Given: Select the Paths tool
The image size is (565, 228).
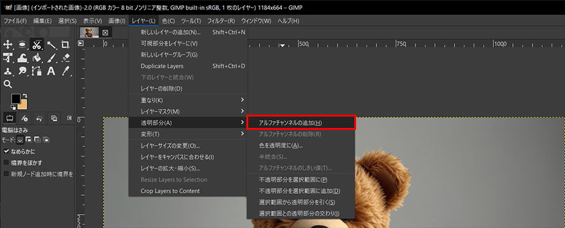Looking at the screenshot, I should point(36,71).
